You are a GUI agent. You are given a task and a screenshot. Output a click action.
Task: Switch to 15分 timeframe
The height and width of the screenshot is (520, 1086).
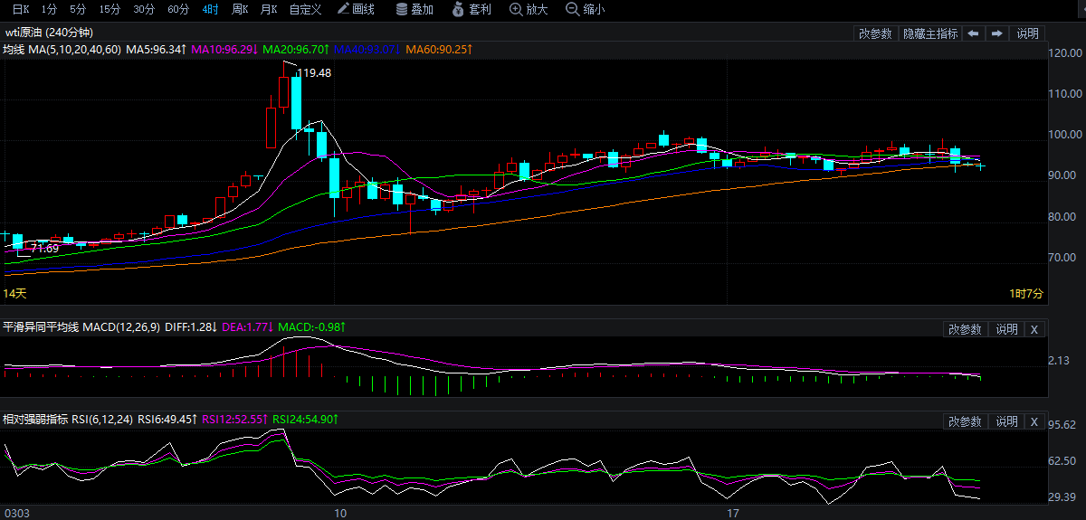(110, 9)
